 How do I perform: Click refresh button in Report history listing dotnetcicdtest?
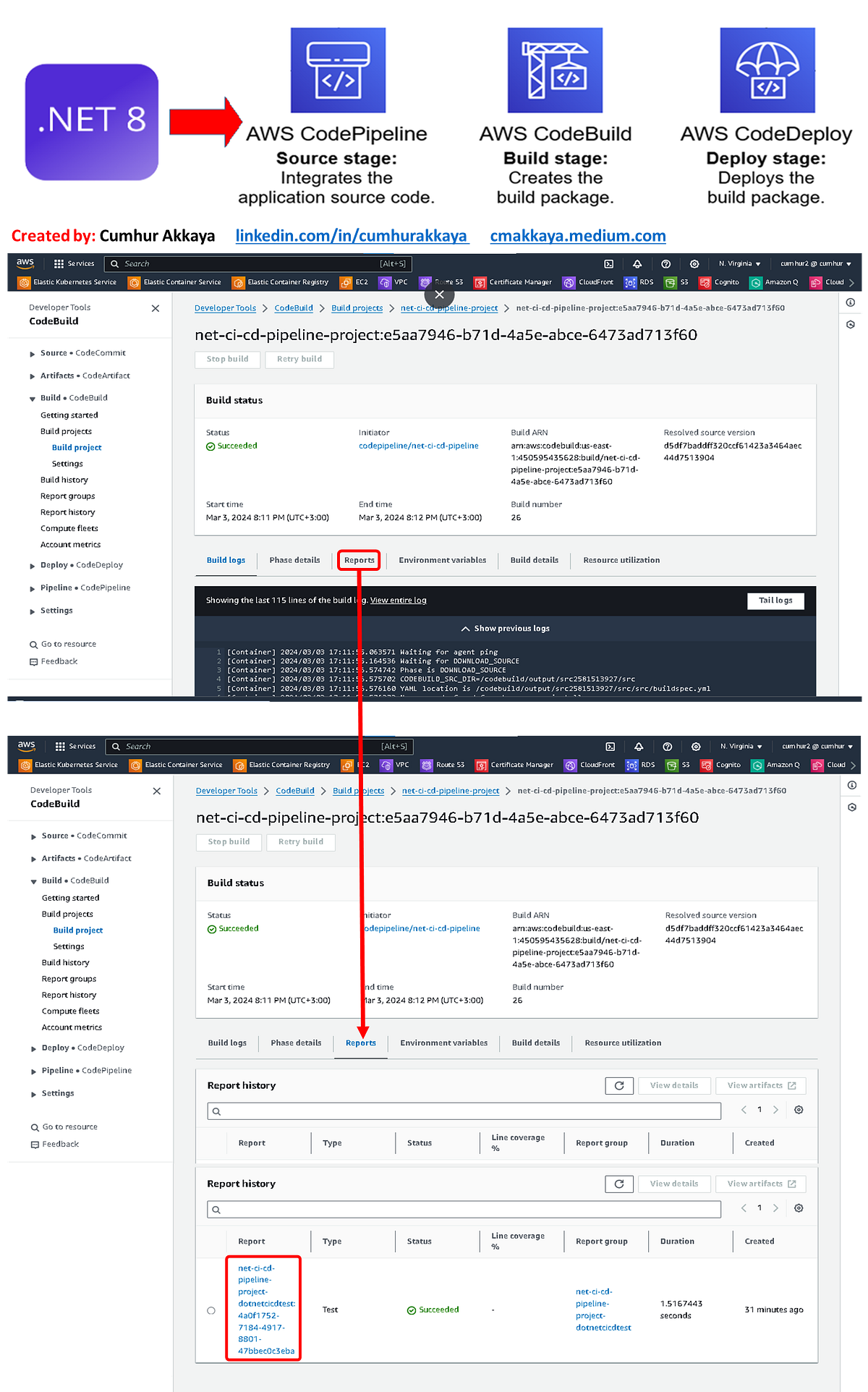(619, 1184)
